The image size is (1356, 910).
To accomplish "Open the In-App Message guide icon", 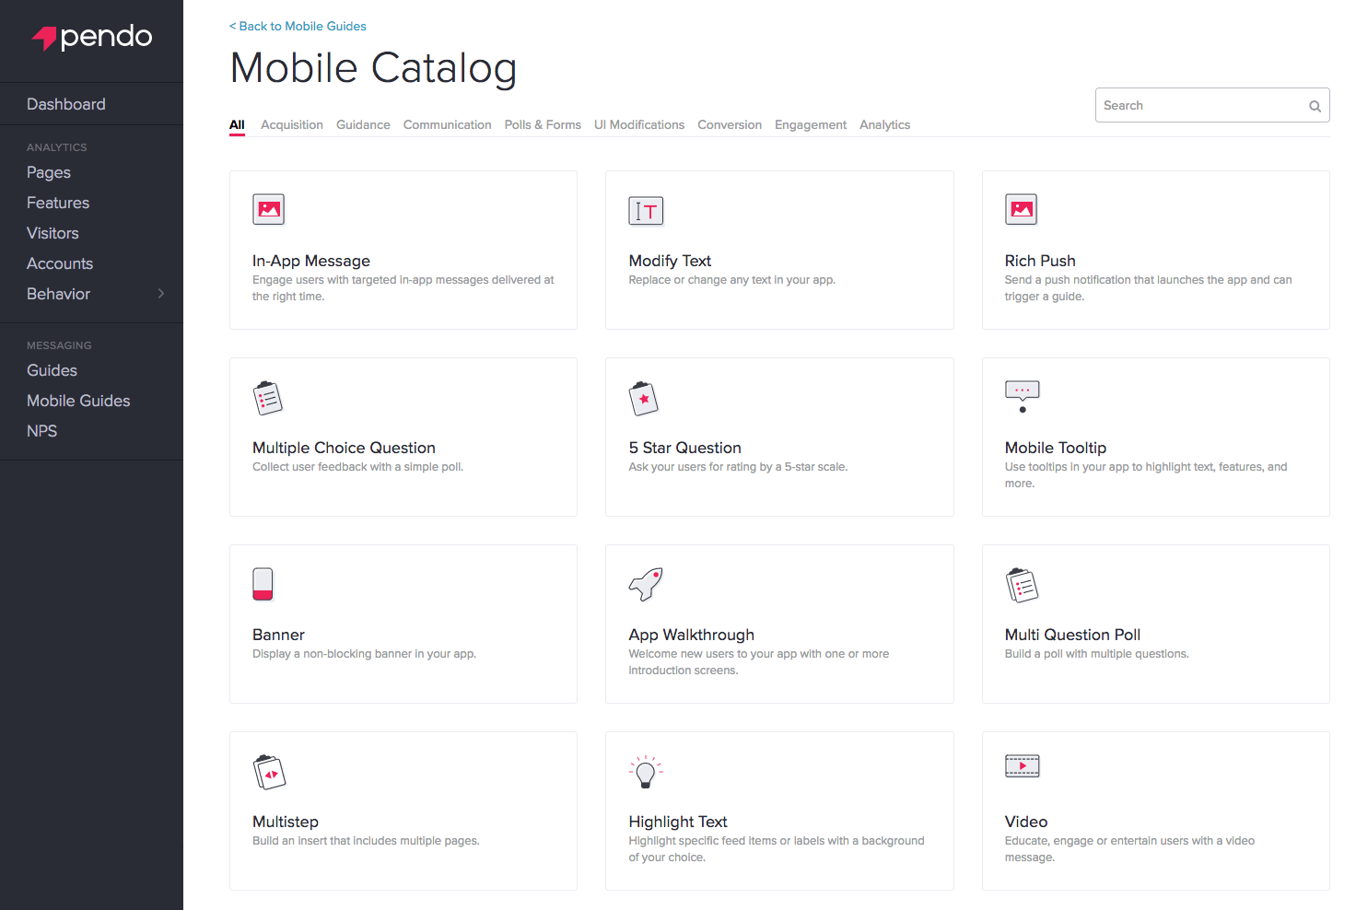I will [x=268, y=209].
